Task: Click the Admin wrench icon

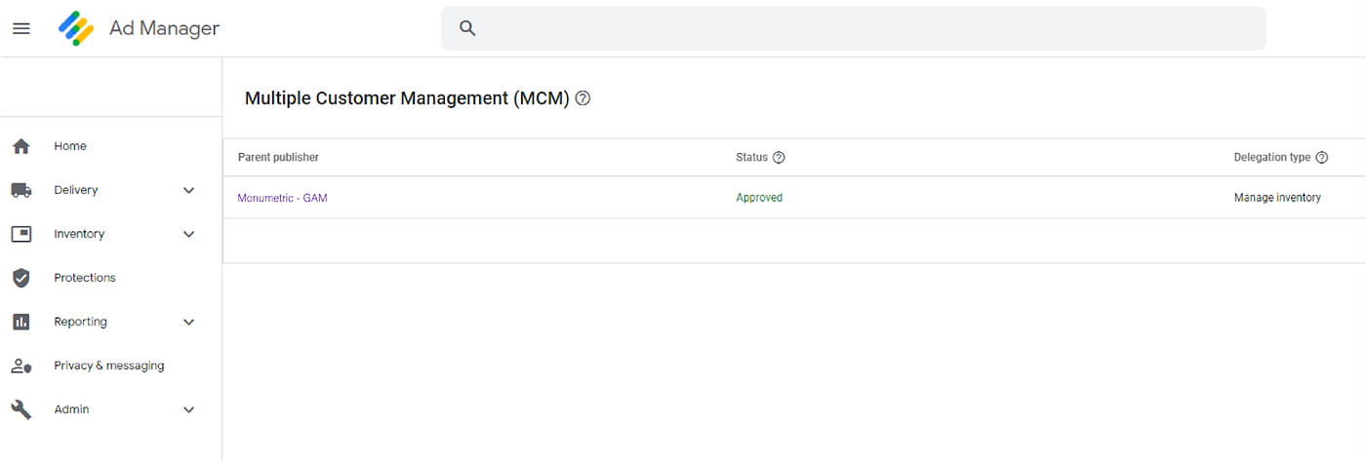Action: click(21, 409)
